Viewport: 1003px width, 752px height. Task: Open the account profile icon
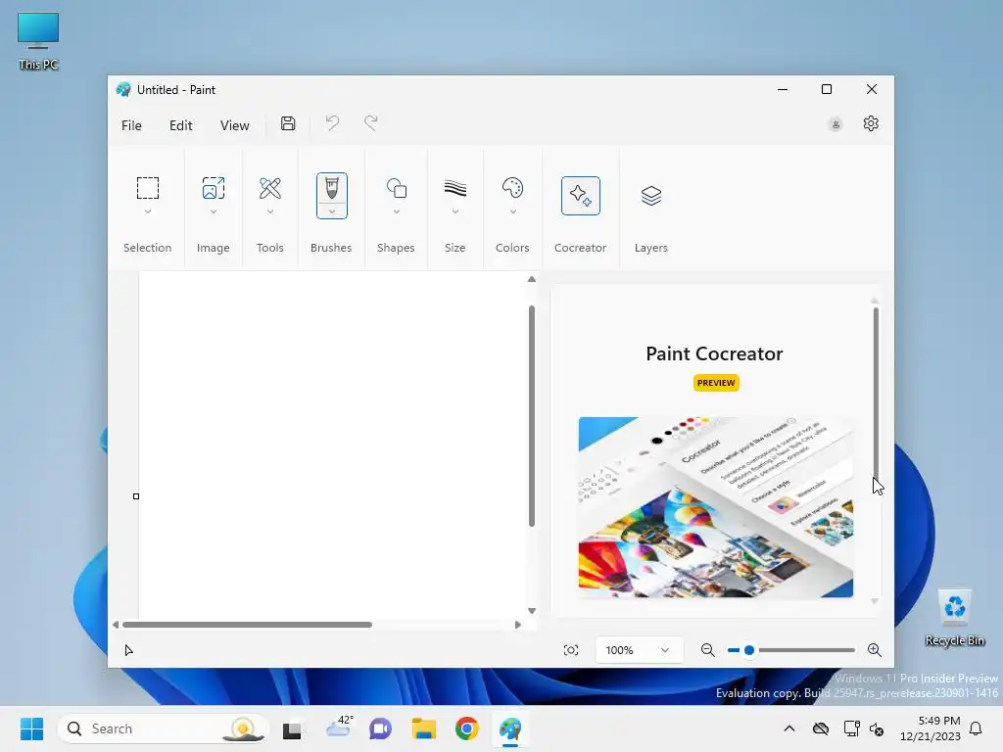point(835,124)
